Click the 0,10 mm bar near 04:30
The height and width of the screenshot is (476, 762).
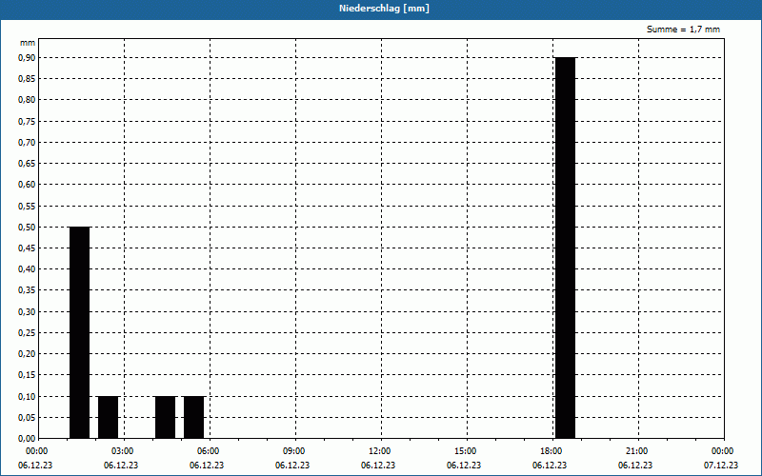(165, 417)
